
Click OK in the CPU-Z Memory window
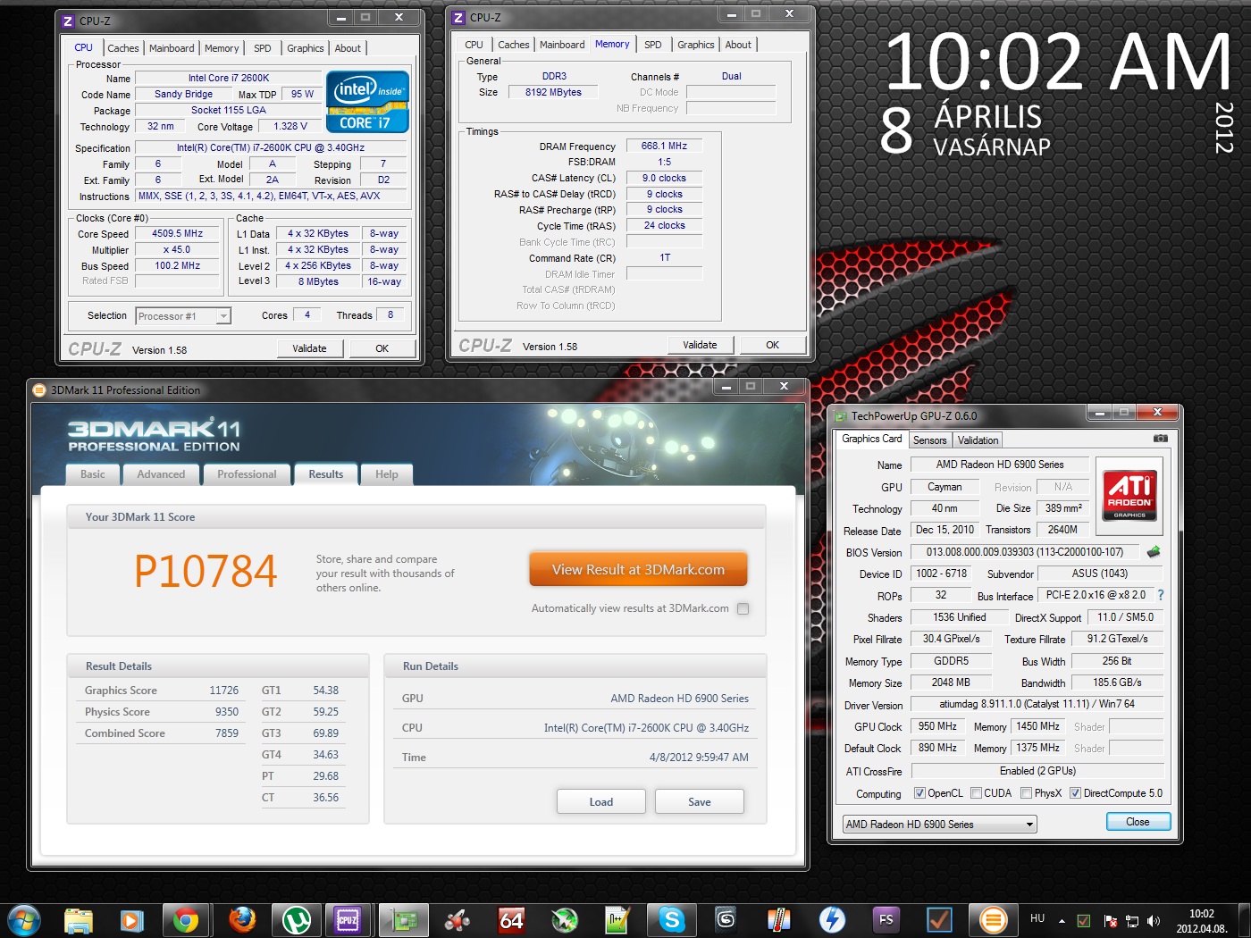tap(772, 345)
